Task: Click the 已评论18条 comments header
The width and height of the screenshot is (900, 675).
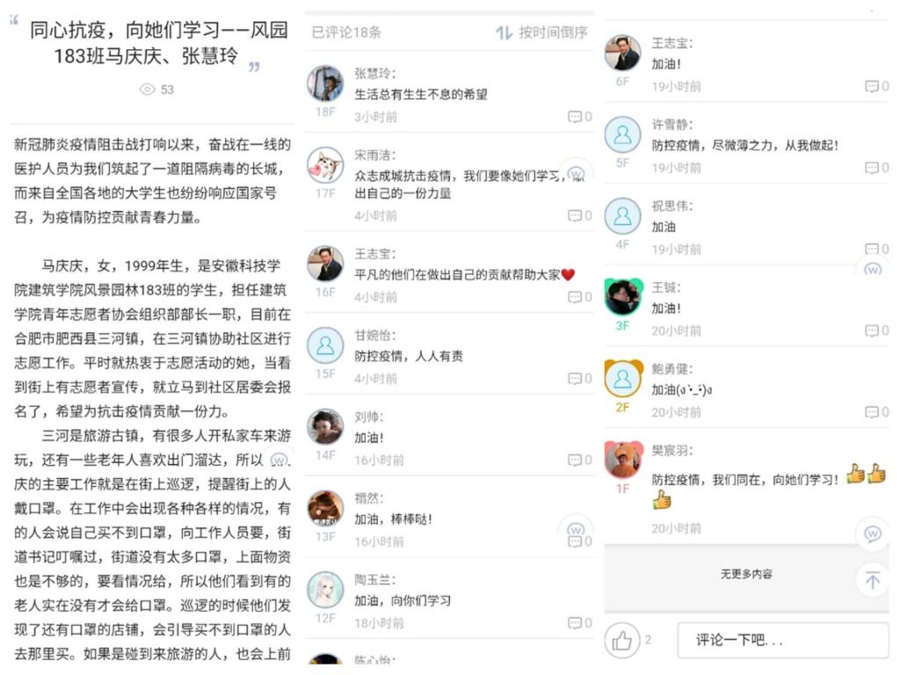Action: [346, 33]
